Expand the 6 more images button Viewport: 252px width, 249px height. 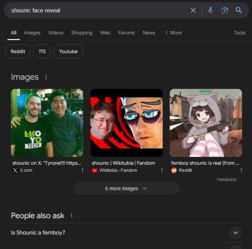(x=126, y=189)
